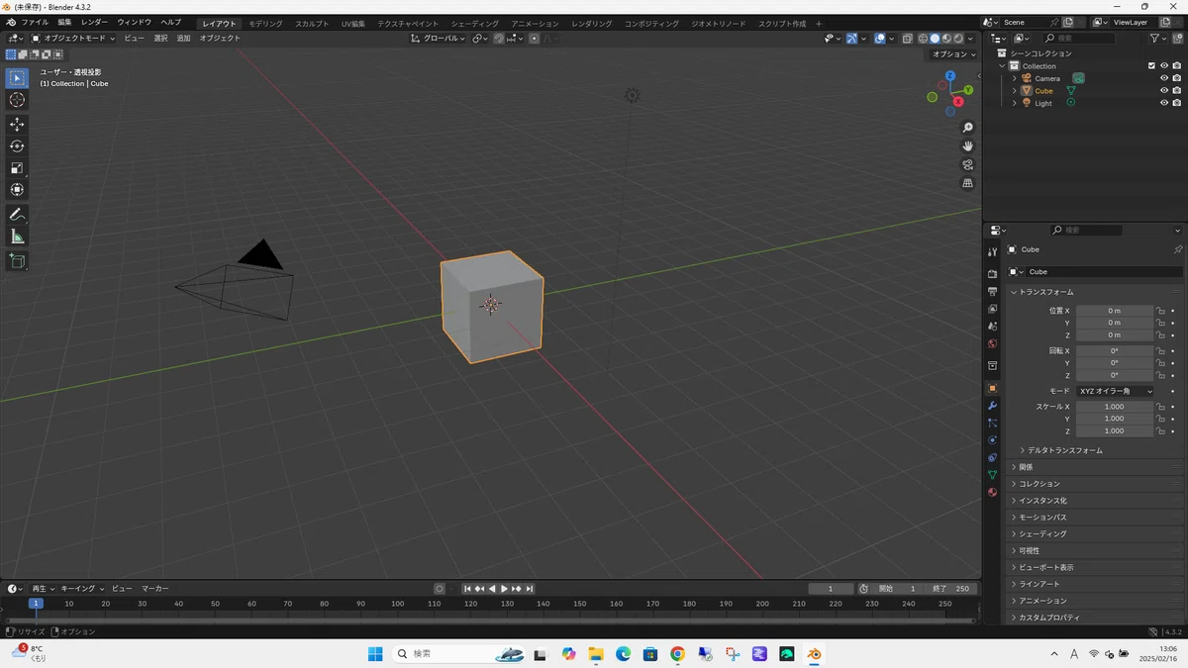Viewport: 1188px width, 668px height.
Task: Open the Render properties tab
Action: pyautogui.click(x=992, y=274)
